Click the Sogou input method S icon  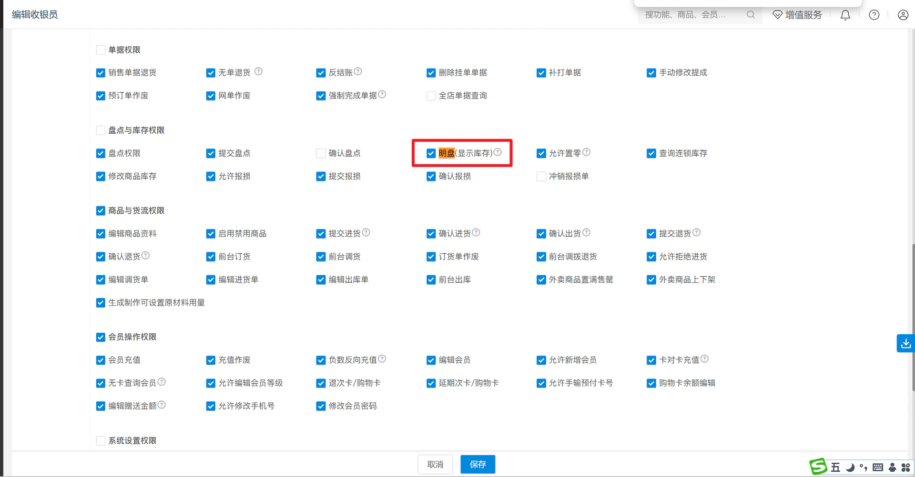(x=818, y=467)
